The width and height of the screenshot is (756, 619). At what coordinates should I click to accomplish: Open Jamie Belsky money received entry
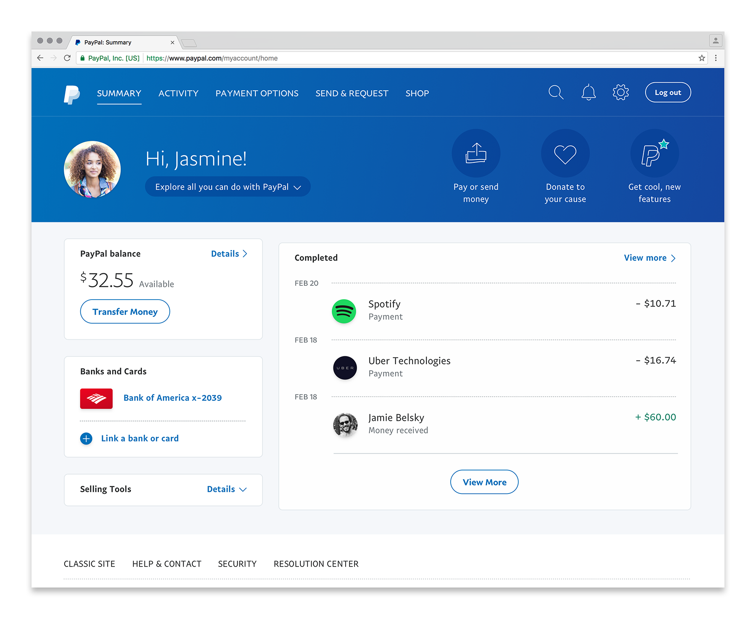point(504,424)
